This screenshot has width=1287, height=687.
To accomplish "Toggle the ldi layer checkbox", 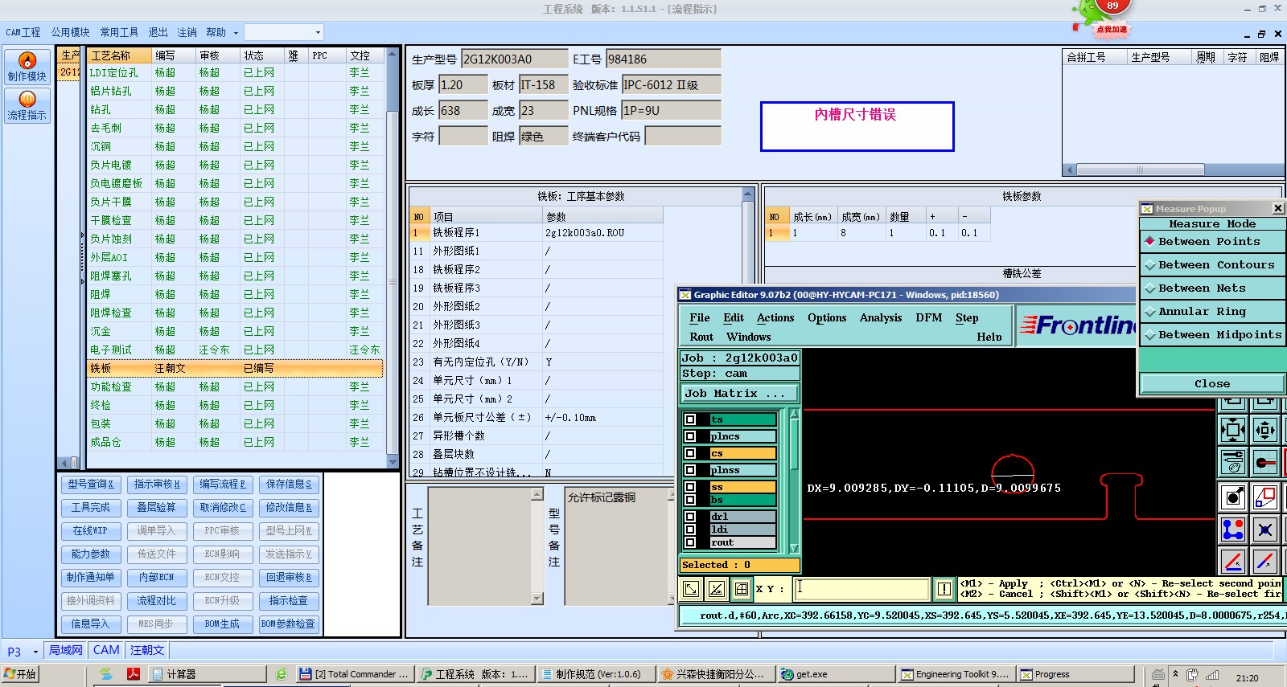I will pos(690,530).
